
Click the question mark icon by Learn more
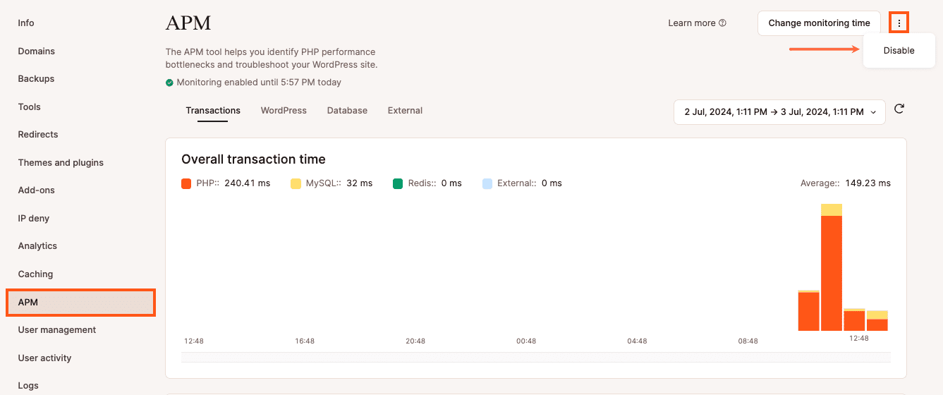pos(722,23)
